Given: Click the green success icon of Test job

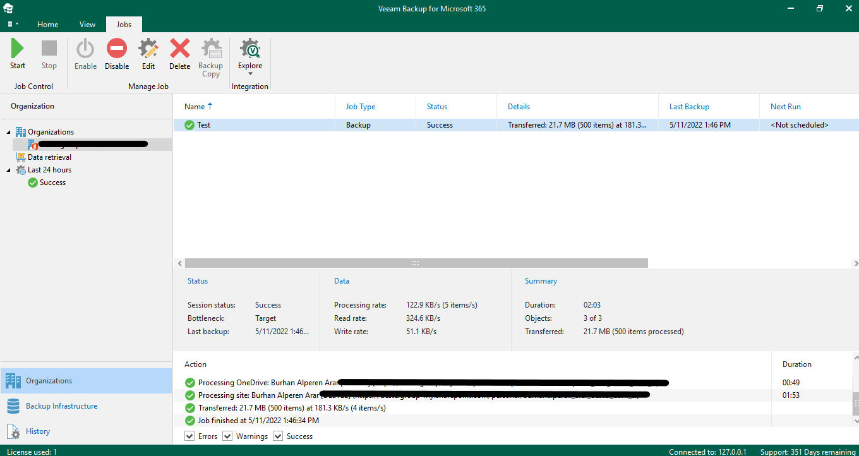Looking at the screenshot, I should click(x=189, y=125).
